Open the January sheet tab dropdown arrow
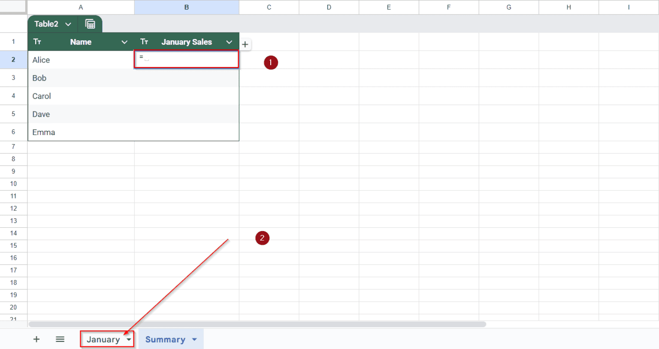The image size is (659, 349). 128,339
